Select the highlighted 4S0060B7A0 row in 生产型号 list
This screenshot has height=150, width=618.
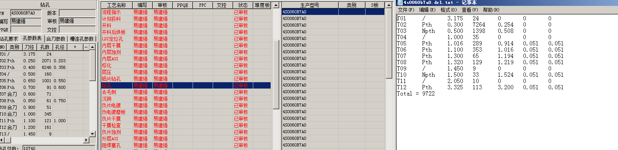click(333, 12)
